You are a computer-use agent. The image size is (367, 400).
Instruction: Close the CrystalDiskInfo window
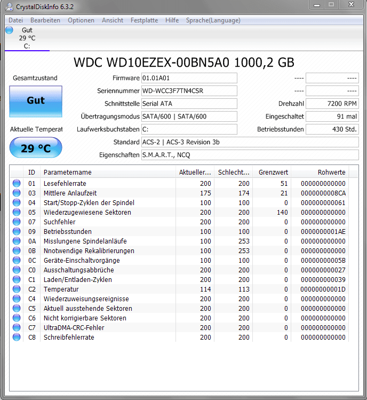click(x=351, y=5)
